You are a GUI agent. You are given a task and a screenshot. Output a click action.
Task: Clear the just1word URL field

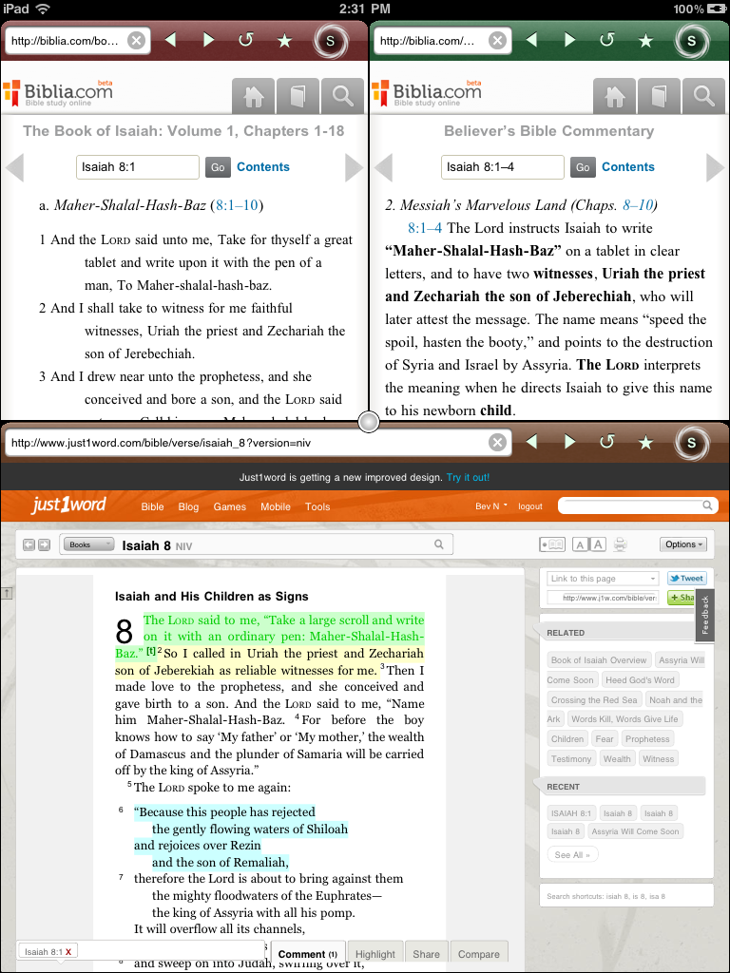coord(497,443)
